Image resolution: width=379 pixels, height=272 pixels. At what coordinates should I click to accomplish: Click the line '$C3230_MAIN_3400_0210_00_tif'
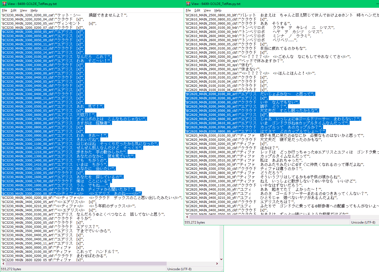pos(69,206)
